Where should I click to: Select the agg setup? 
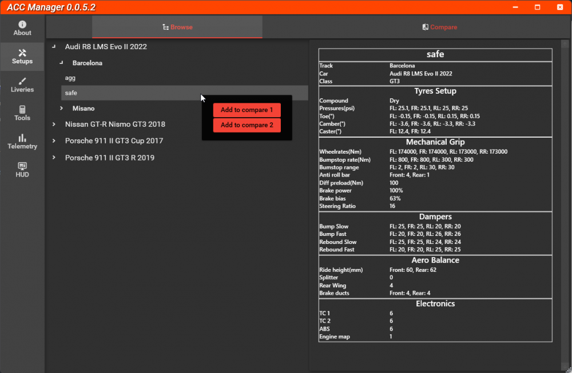tap(70, 78)
